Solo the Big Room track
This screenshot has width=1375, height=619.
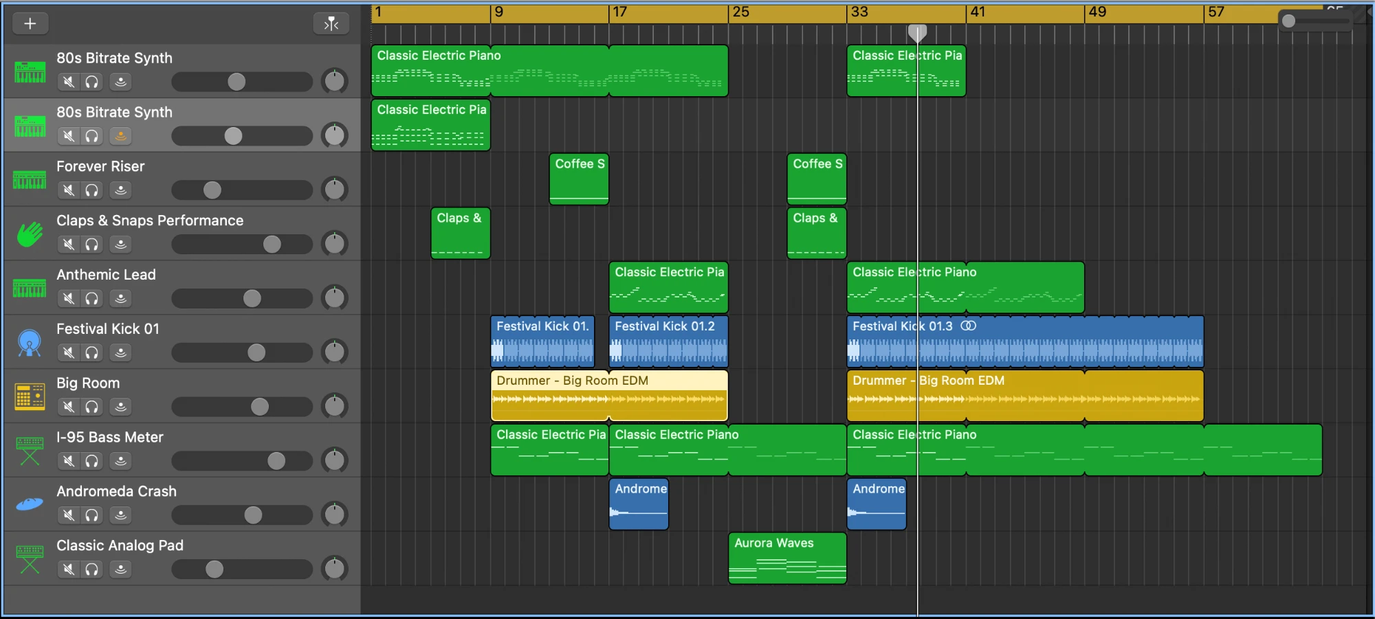click(91, 407)
